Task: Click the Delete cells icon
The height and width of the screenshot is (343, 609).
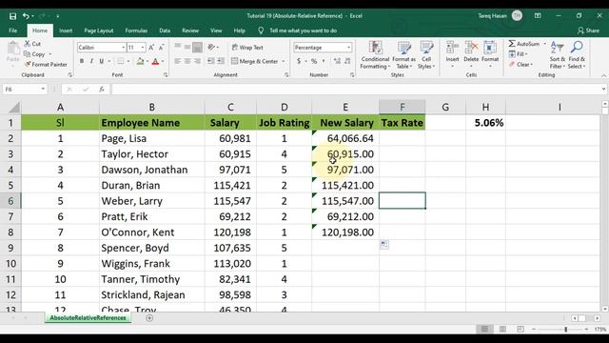Action: pyautogui.click(x=471, y=48)
